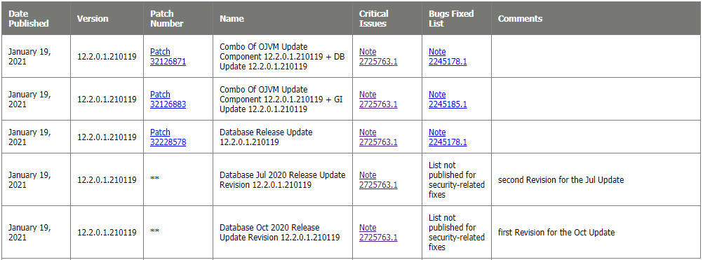Click the Version column header
The image size is (703, 260).
tap(93, 19)
